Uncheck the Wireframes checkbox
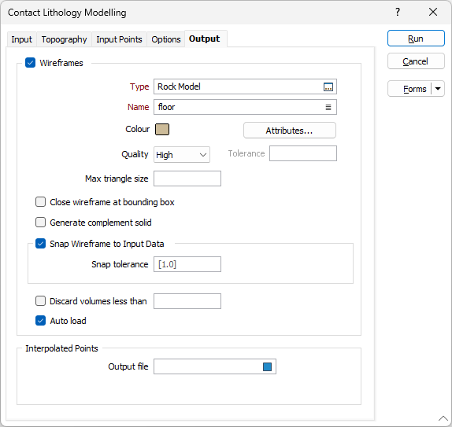Screen dimensions: 452x427 (x=30, y=63)
